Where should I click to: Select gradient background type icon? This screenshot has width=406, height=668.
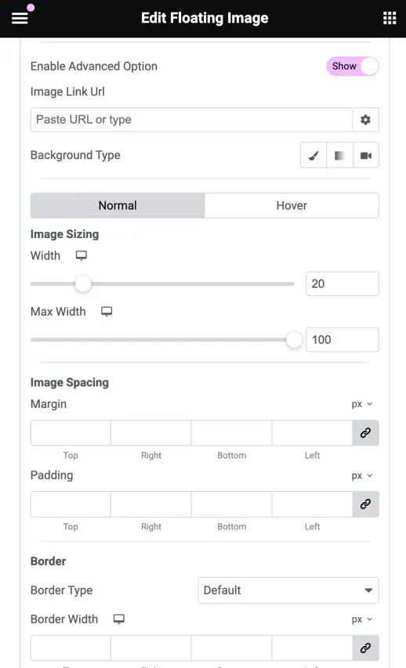click(339, 156)
